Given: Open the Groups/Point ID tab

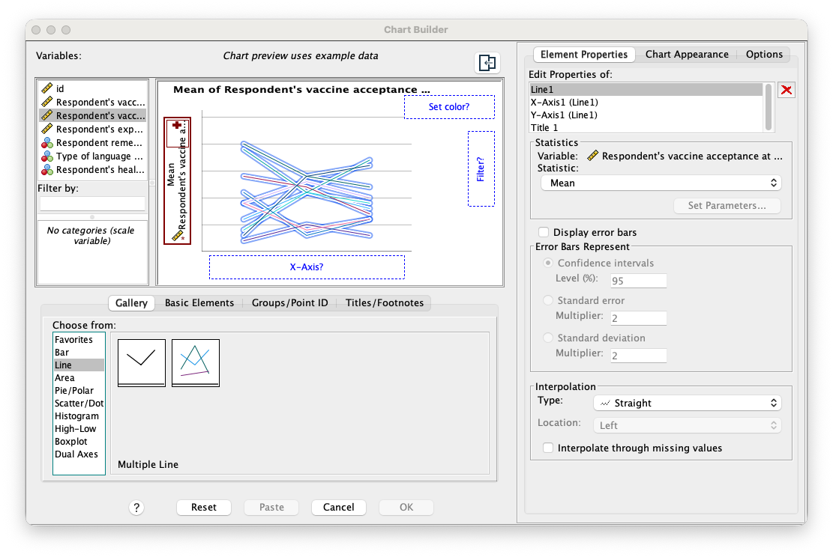Looking at the screenshot, I should pos(289,303).
